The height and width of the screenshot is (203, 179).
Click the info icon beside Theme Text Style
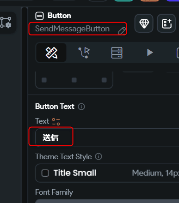pyautogui.click(x=99, y=156)
